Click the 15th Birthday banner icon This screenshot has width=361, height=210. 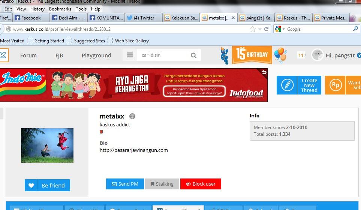252,55
